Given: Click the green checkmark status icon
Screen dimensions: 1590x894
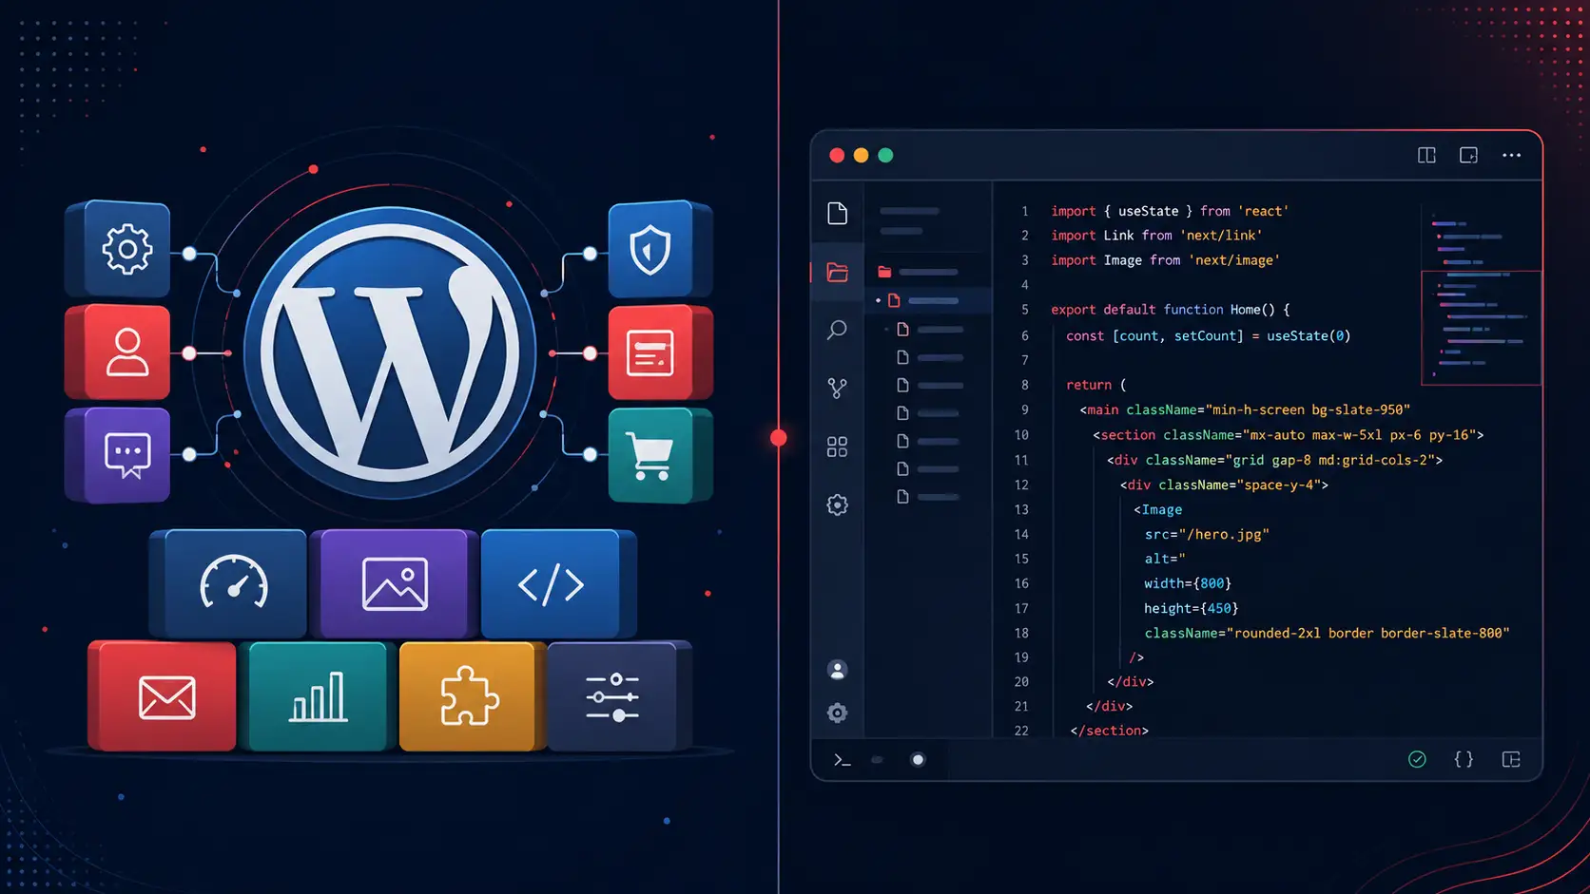Looking at the screenshot, I should pyautogui.click(x=1417, y=759).
